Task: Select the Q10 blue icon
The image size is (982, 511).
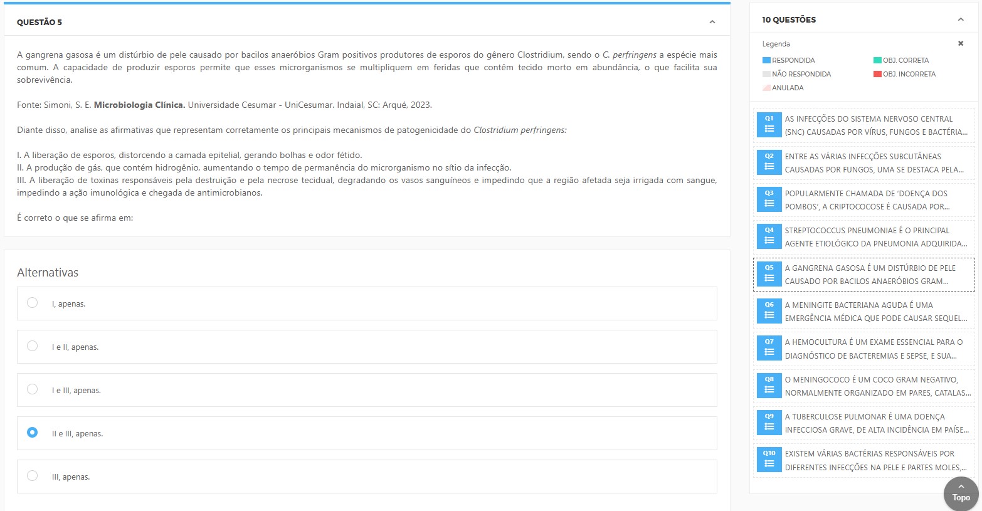Action: tap(769, 460)
